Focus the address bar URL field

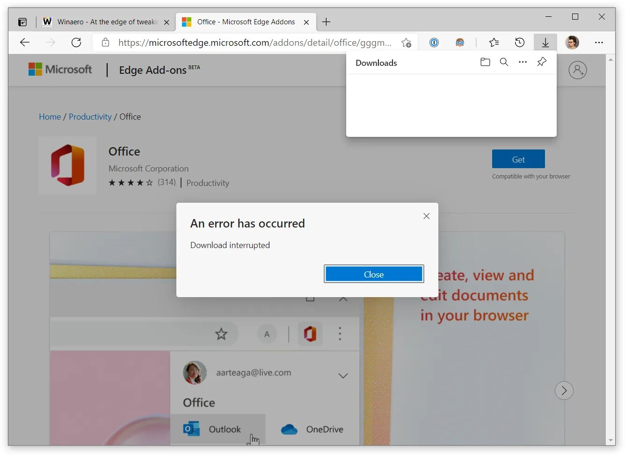pyautogui.click(x=255, y=43)
